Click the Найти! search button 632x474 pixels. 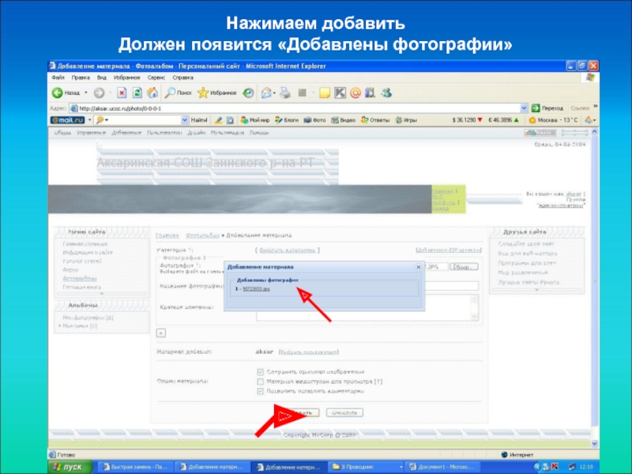[x=199, y=120]
